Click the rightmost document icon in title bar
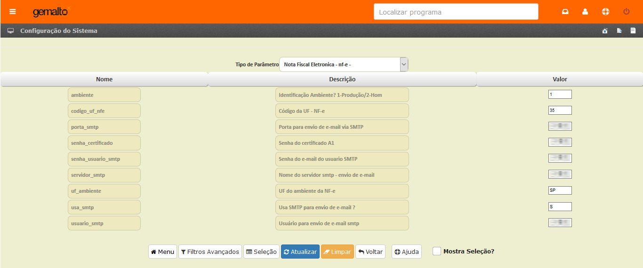 633,31
